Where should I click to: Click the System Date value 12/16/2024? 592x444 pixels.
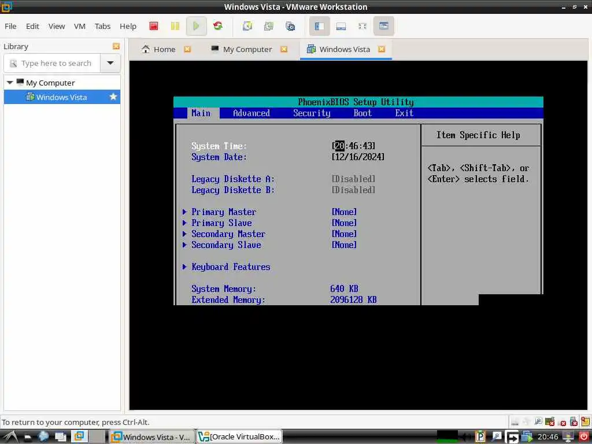(358, 157)
